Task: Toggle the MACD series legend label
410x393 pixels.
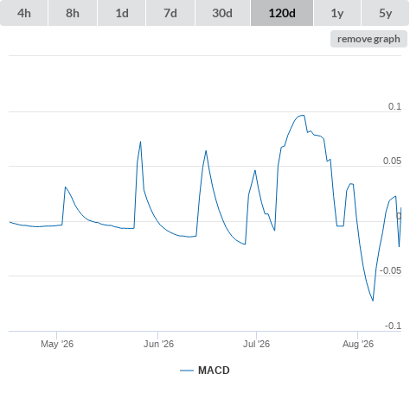Action: point(214,371)
